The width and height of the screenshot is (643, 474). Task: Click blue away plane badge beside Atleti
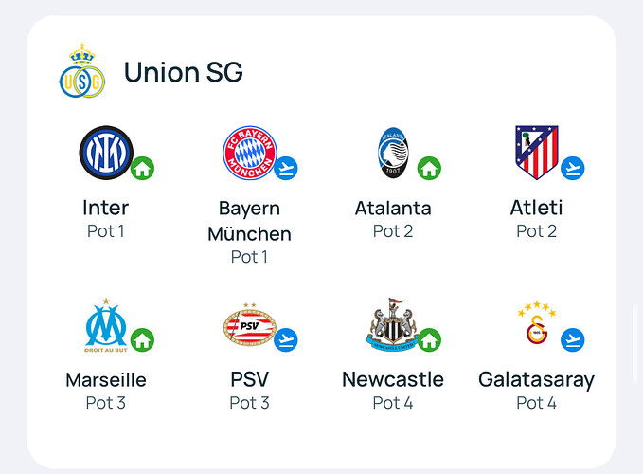click(573, 168)
